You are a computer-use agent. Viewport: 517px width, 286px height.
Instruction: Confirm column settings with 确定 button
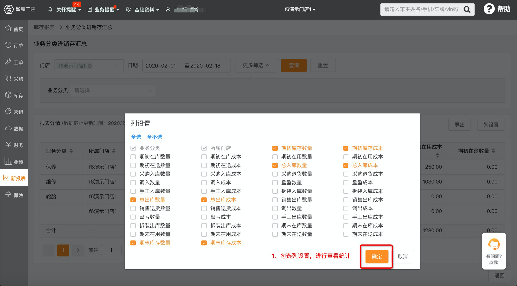point(377,257)
